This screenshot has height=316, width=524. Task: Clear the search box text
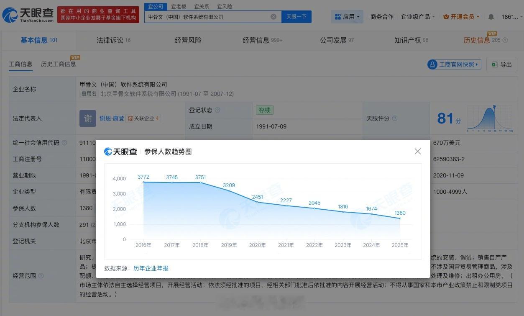[x=274, y=17]
